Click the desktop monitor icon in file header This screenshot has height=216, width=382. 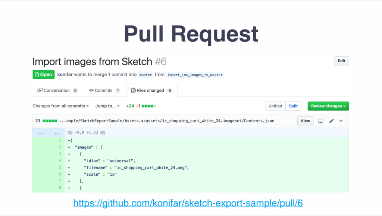click(x=320, y=121)
